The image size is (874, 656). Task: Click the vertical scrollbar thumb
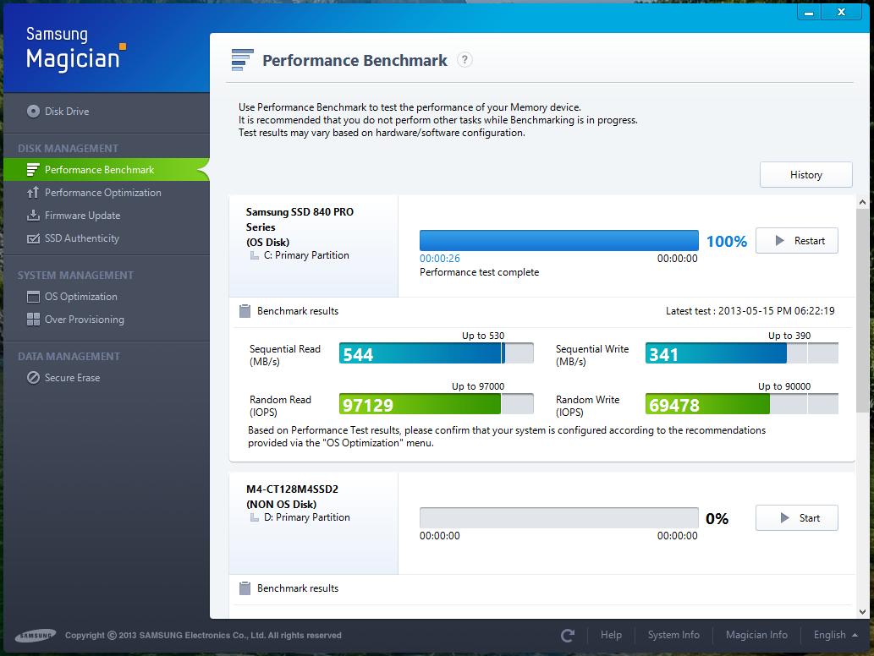point(862,311)
